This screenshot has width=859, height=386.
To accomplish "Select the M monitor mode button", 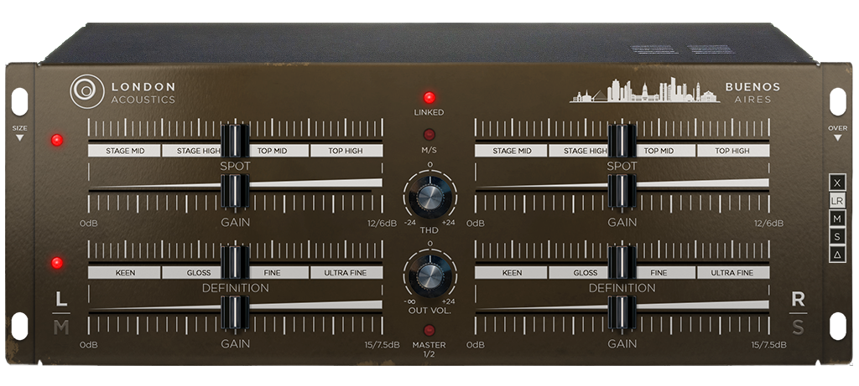I will click(x=836, y=219).
